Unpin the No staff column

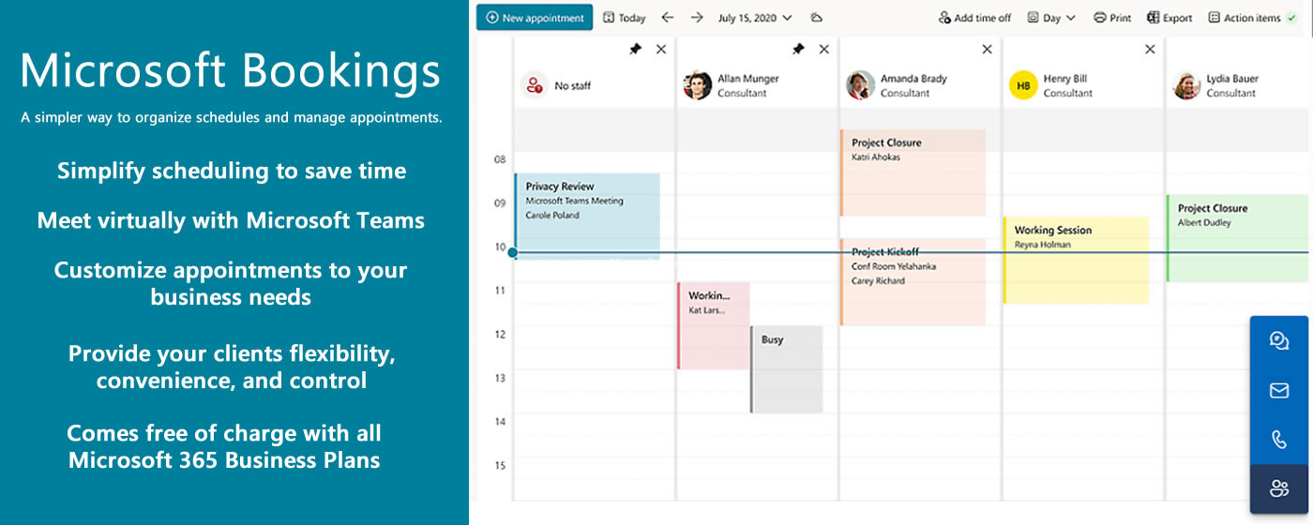pos(635,49)
